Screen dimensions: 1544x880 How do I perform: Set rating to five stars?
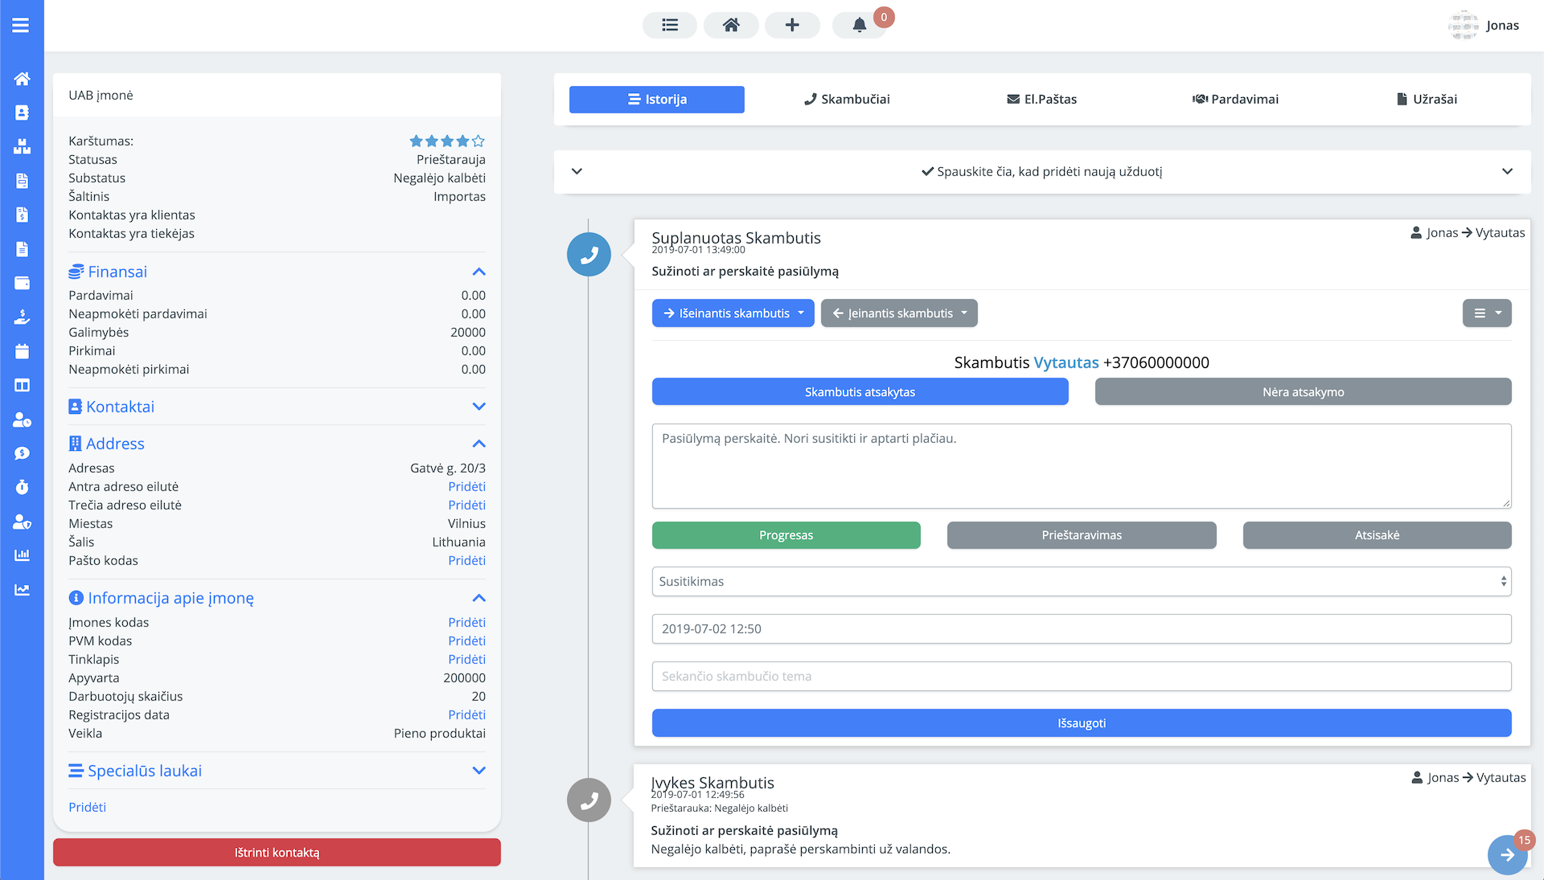coord(478,141)
